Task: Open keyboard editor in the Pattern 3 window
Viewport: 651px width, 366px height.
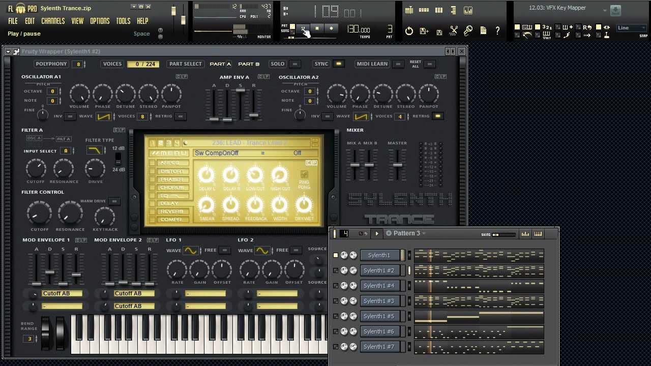Action: [x=538, y=234]
